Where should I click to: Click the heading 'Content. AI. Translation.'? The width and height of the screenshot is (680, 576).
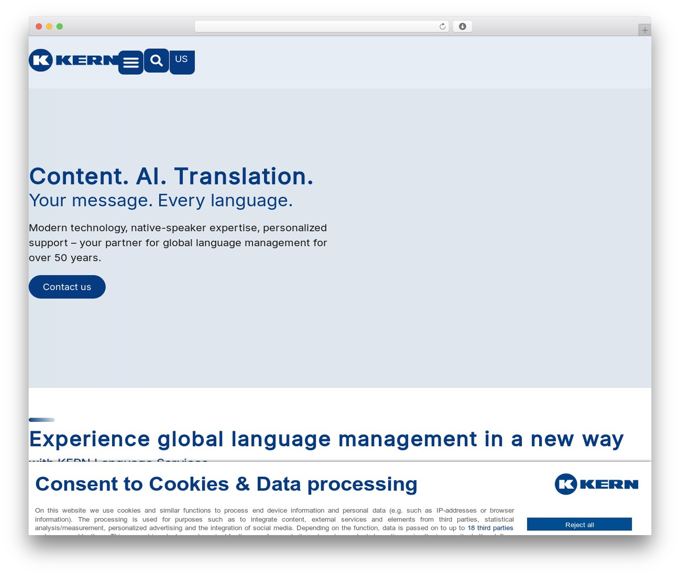click(171, 176)
